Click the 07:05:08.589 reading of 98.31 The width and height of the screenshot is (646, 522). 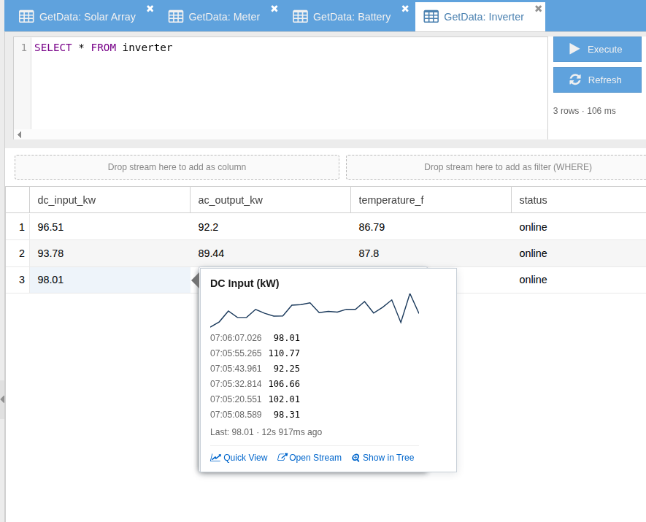tap(255, 415)
